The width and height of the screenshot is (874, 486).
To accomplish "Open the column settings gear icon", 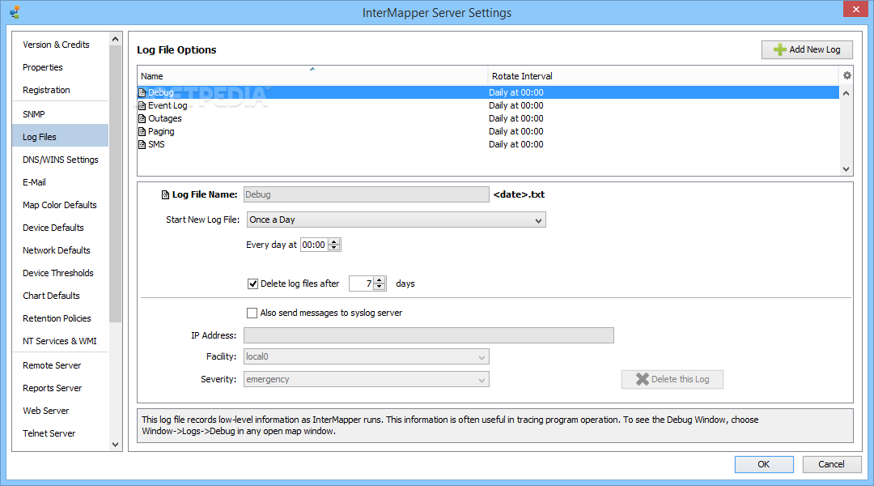I will click(846, 75).
